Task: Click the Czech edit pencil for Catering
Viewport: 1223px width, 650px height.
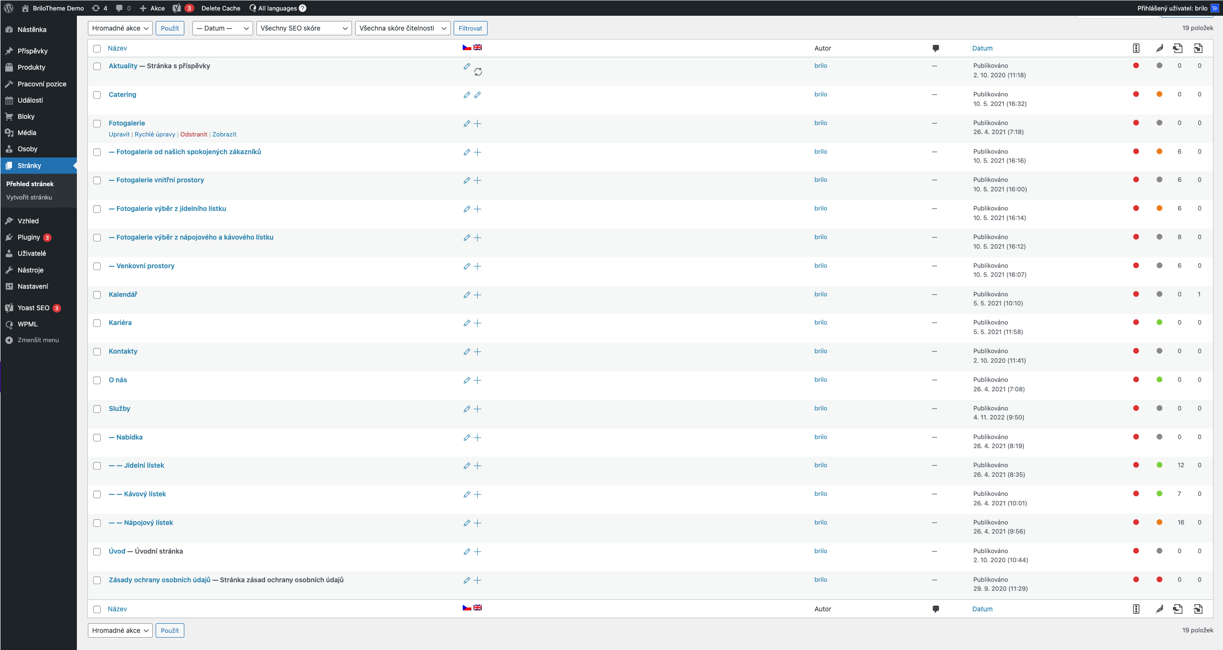Action: tap(467, 95)
